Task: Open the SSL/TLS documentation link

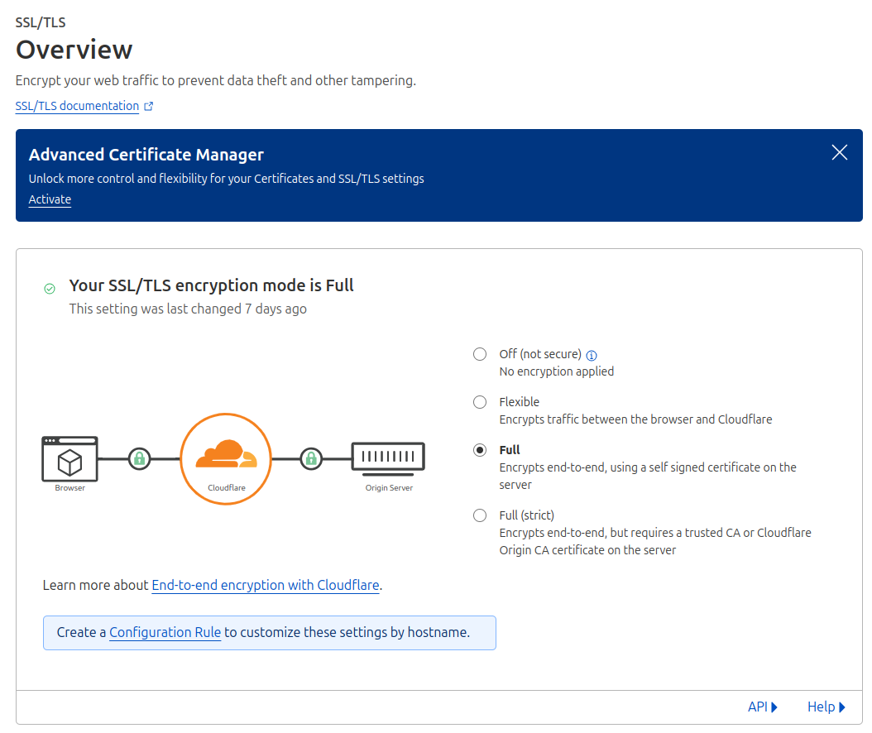Action: click(77, 106)
